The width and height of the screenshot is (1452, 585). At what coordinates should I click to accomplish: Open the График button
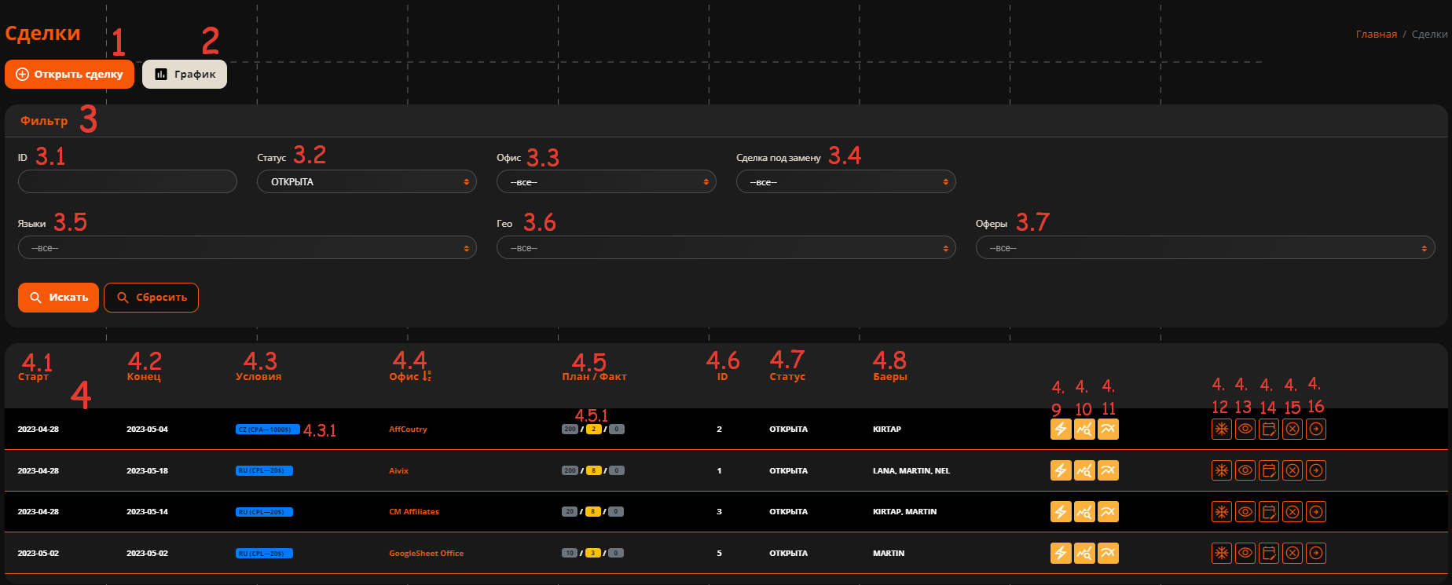[185, 74]
